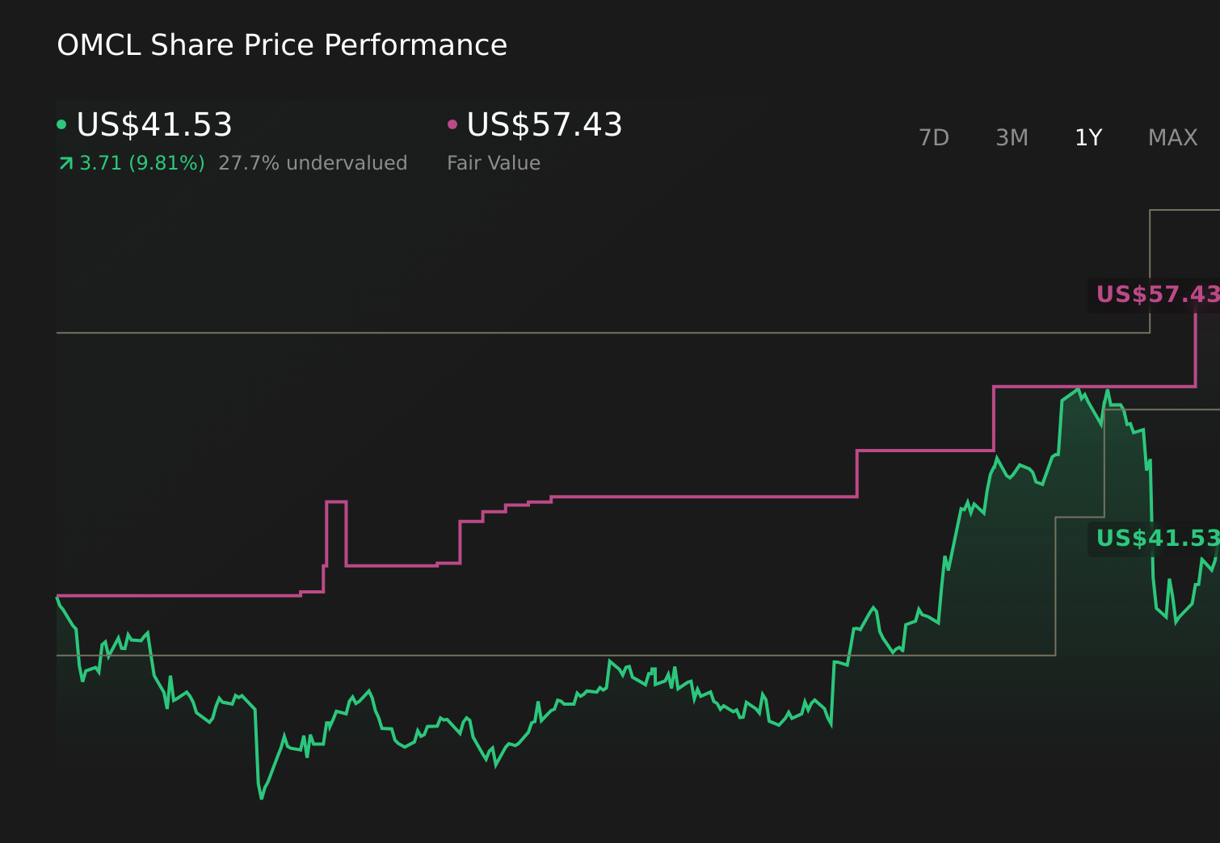Click the green up-arrow change icon

point(65,164)
